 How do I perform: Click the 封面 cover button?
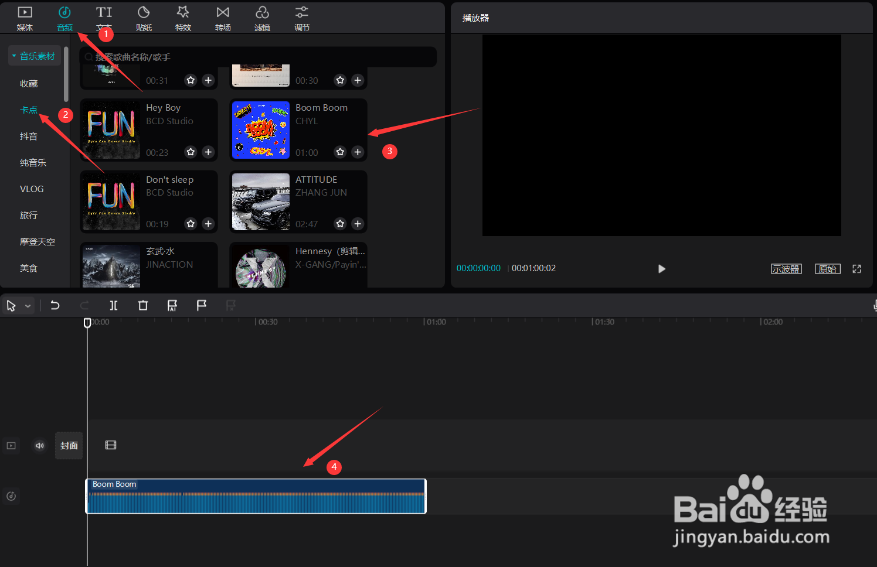tap(69, 446)
